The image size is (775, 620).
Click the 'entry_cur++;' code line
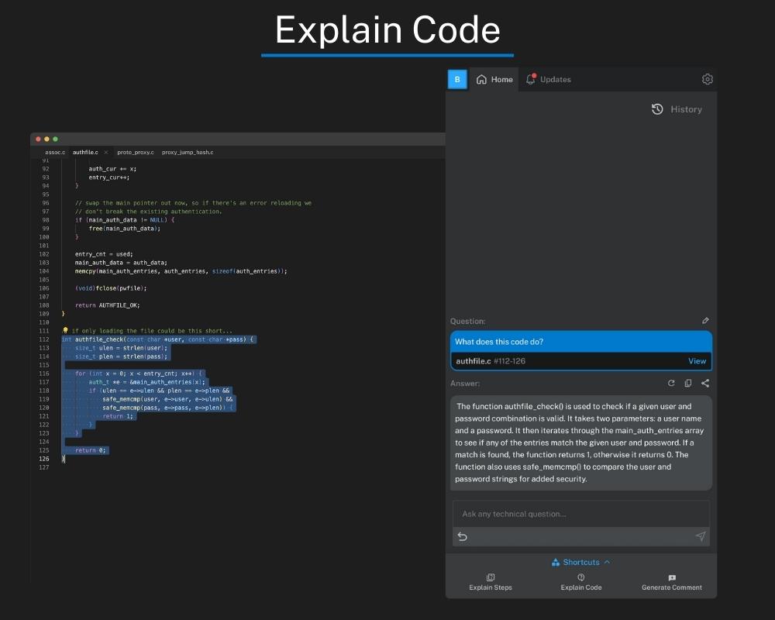pyautogui.click(x=109, y=177)
